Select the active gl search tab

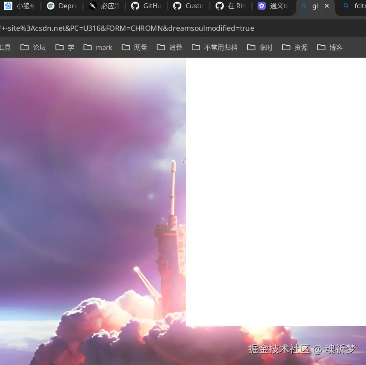(x=315, y=7)
